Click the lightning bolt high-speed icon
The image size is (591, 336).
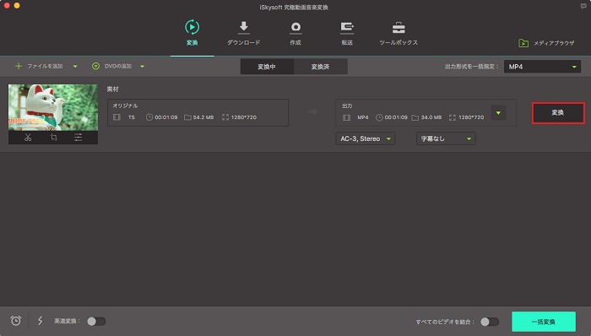click(x=40, y=321)
